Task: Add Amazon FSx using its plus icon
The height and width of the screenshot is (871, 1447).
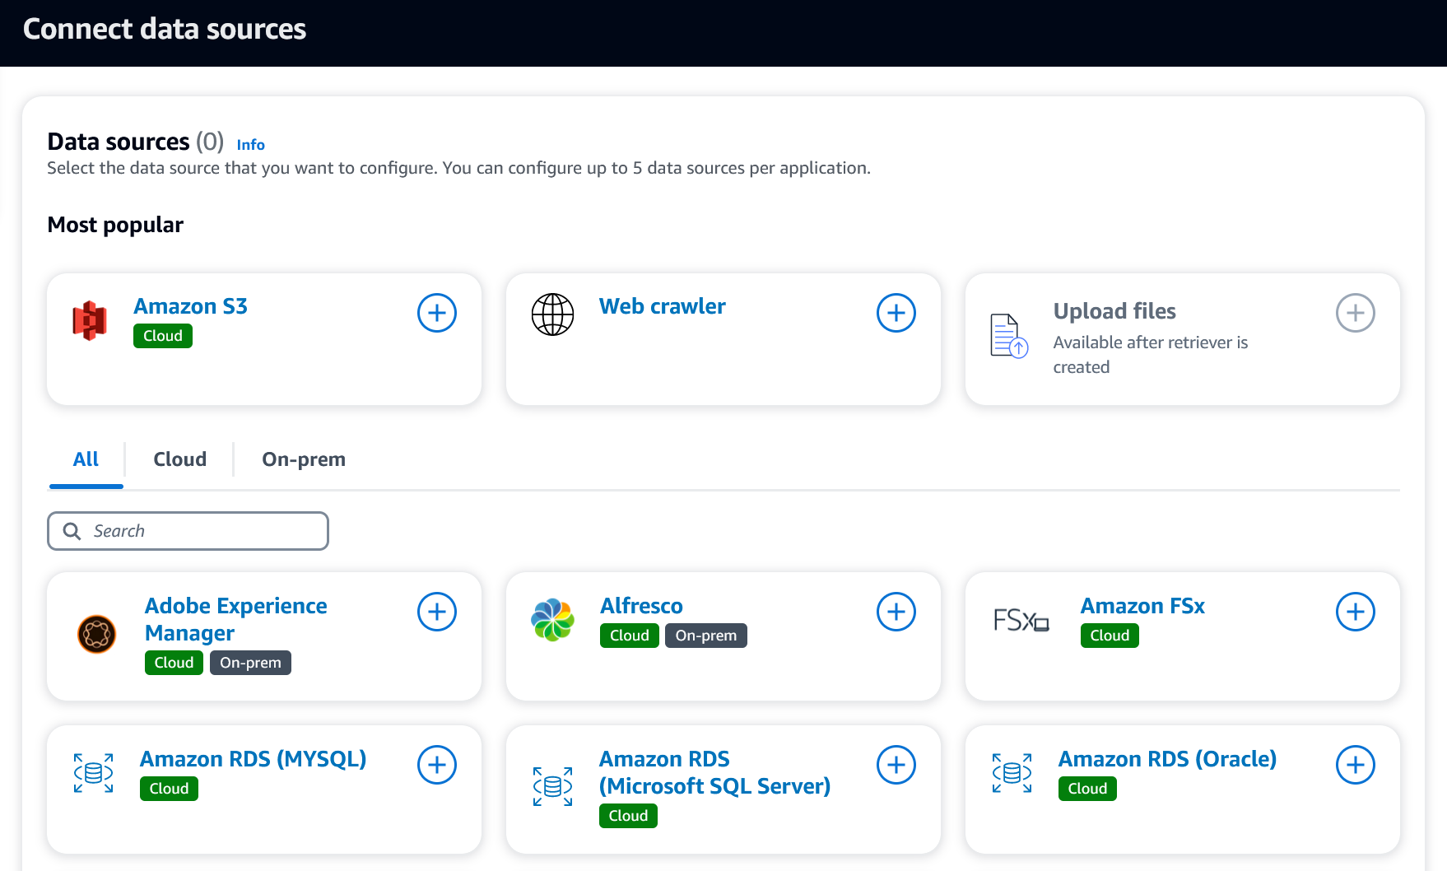Action: point(1356,612)
